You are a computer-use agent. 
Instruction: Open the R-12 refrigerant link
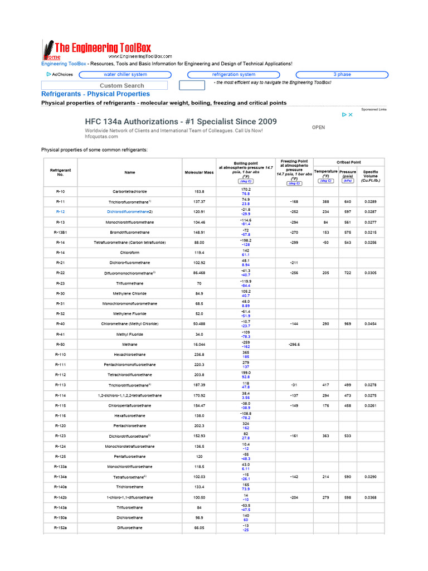point(61,212)
